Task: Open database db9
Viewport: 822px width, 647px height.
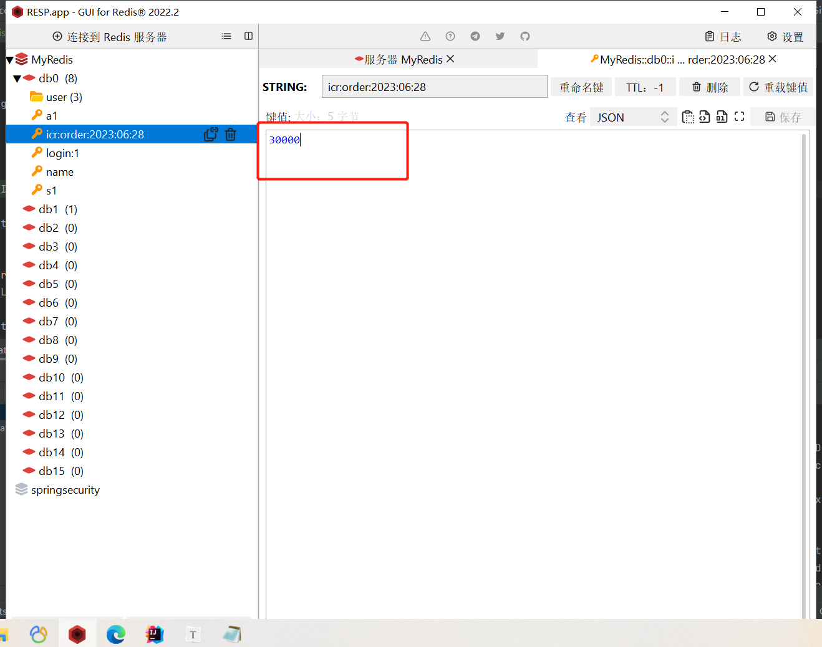Action: click(x=50, y=359)
